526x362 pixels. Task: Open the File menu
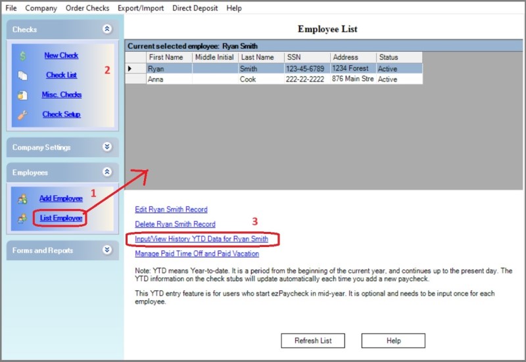(x=11, y=9)
